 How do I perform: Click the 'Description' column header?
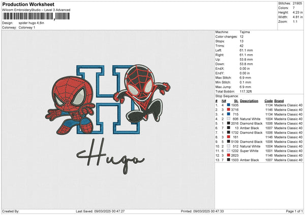[249, 101]
